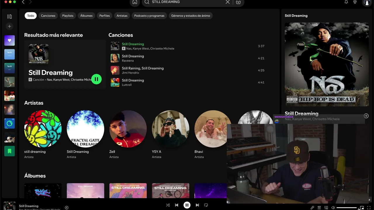Open the still dreaming artist with flower avatar
This screenshot has height=210, width=374.
pos(43,129)
